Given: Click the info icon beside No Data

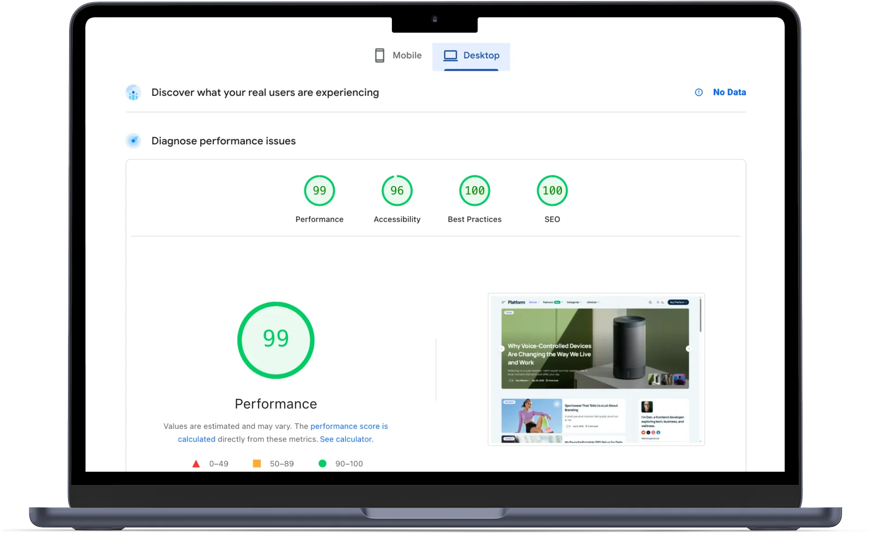Looking at the screenshot, I should pos(699,93).
